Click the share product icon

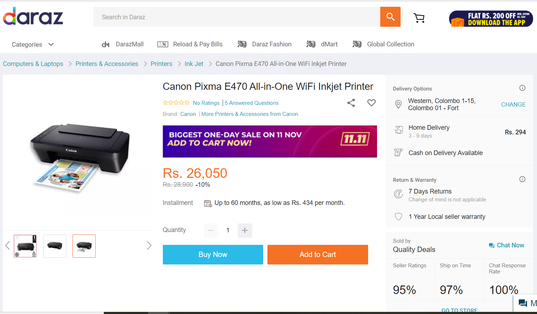(x=351, y=103)
